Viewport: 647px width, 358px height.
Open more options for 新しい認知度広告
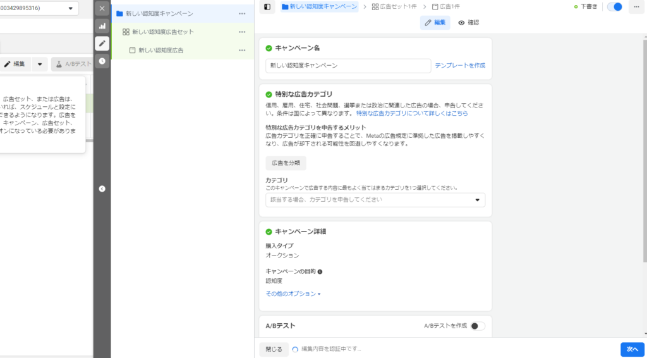[242, 50]
